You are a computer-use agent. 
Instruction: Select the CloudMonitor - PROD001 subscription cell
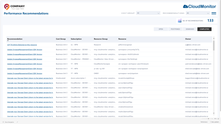pyautogui.click(x=81, y=59)
